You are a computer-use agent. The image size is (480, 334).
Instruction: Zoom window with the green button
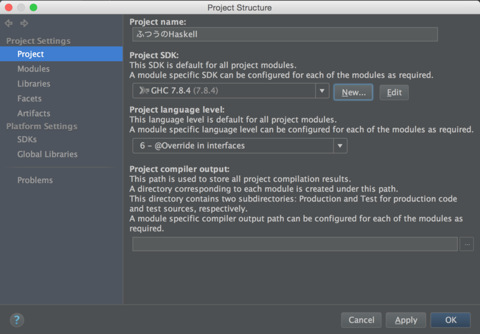tap(34, 7)
